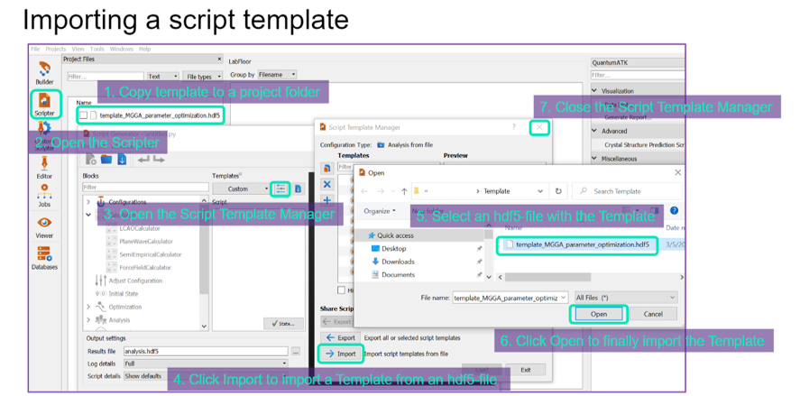Click the blue X delete icon in Template Manager
This screenshot has width=800, height=396.
pos(327,184)
